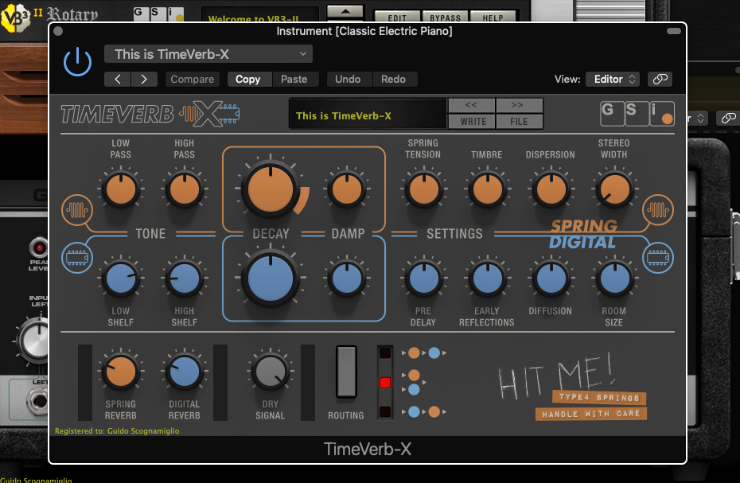This screenshot has width=740, height=483.
Task: Select the bottom blue-to-orange routing path
Action: [x=424, y=411]
